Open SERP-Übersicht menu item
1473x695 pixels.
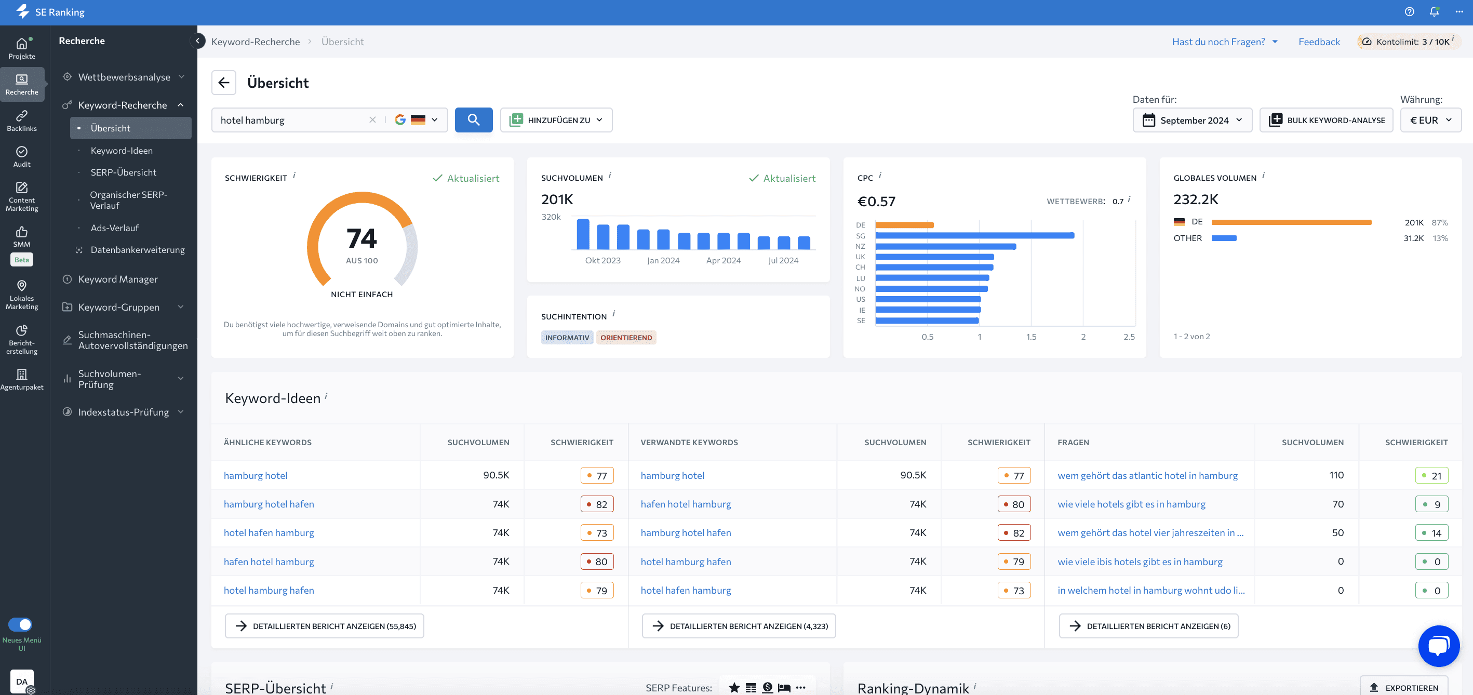point(124,172)
